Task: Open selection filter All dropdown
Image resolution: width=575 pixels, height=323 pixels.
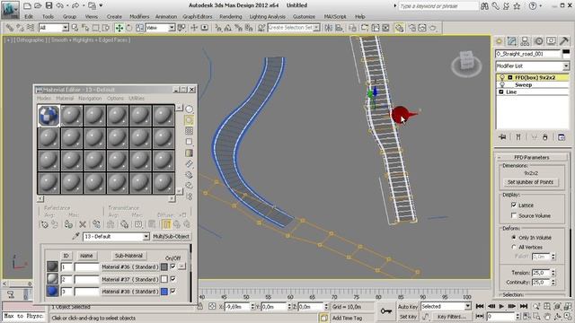Action: (66, 28)
